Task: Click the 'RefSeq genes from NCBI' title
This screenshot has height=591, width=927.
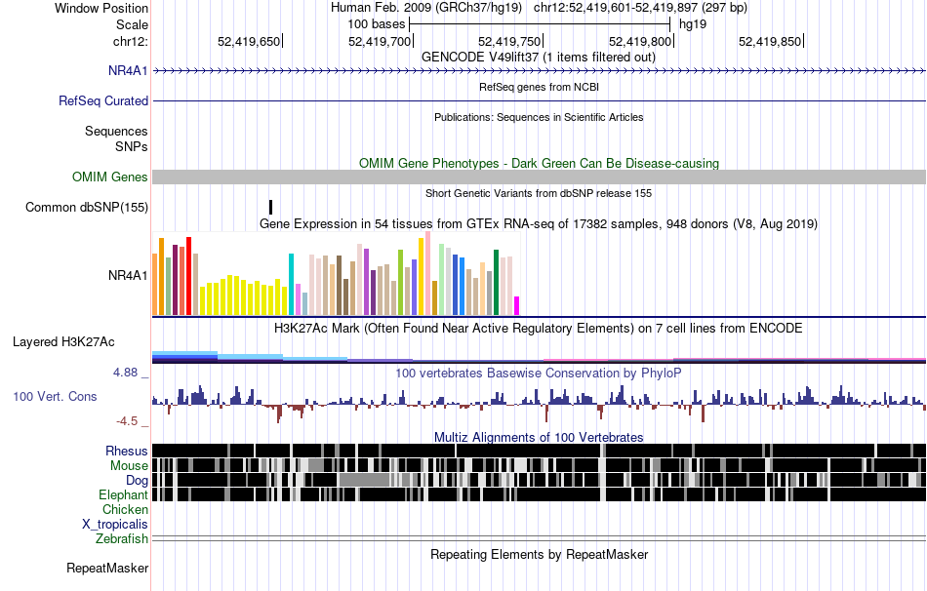Action: pos(539,87)
